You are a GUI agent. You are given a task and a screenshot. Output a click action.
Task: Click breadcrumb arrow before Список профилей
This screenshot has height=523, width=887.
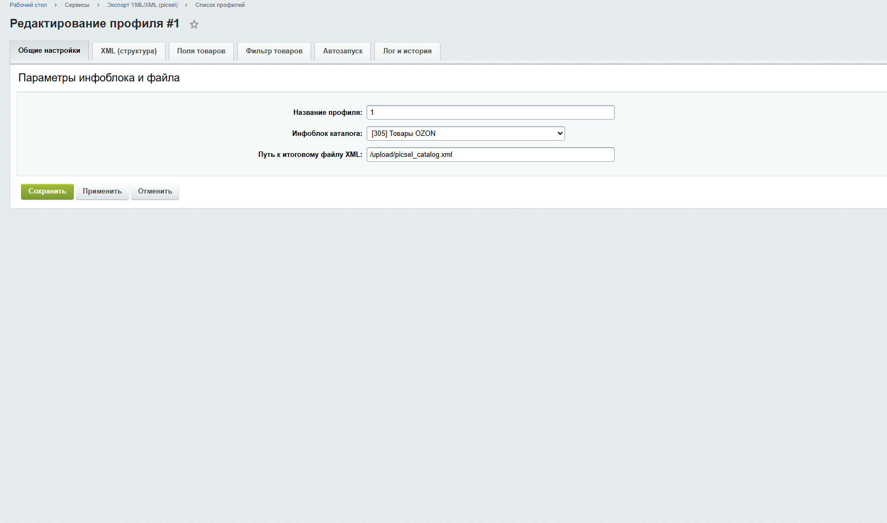[x=187, y=5]
